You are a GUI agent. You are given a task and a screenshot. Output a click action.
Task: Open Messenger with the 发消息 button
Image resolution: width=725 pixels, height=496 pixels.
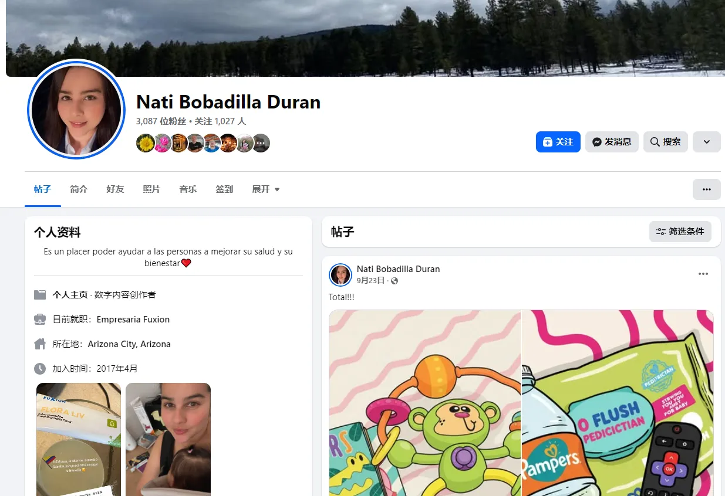612,142
